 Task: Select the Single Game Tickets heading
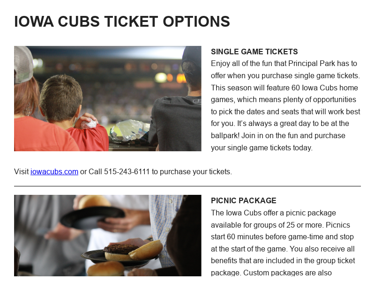[255, 52]
